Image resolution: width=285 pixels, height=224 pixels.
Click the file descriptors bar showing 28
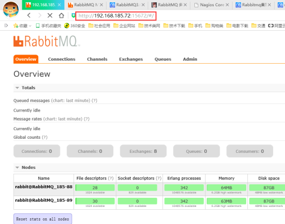tap(95, 188)
